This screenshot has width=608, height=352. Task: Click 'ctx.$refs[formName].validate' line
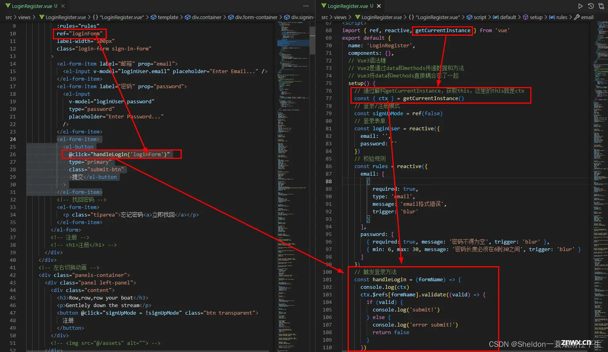pos(423,295)
